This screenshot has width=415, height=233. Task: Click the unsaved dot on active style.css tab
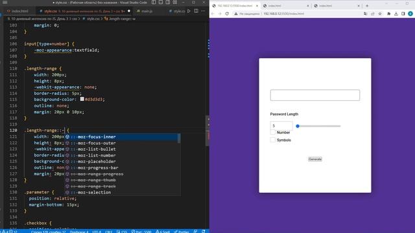[x=129, y=11]
